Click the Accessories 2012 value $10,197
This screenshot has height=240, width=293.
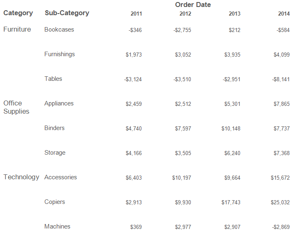coord(182,178)
